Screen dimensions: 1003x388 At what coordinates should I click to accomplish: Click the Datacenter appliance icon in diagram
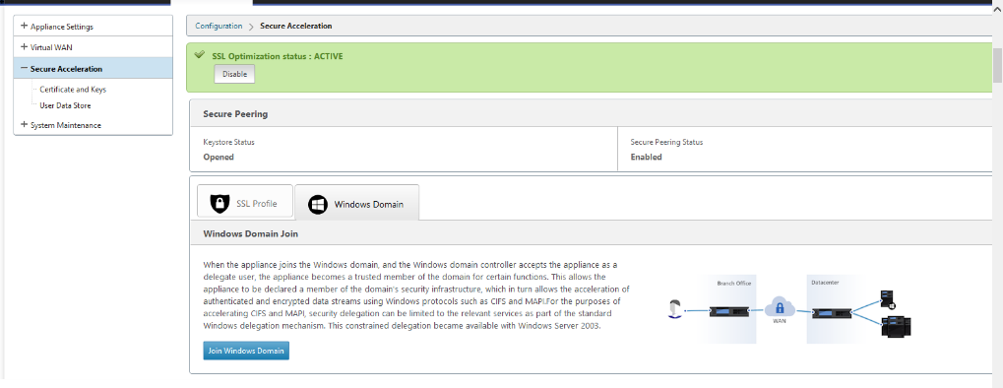pos(831,313)
